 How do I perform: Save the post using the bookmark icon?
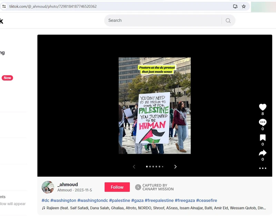click(263, 138)
